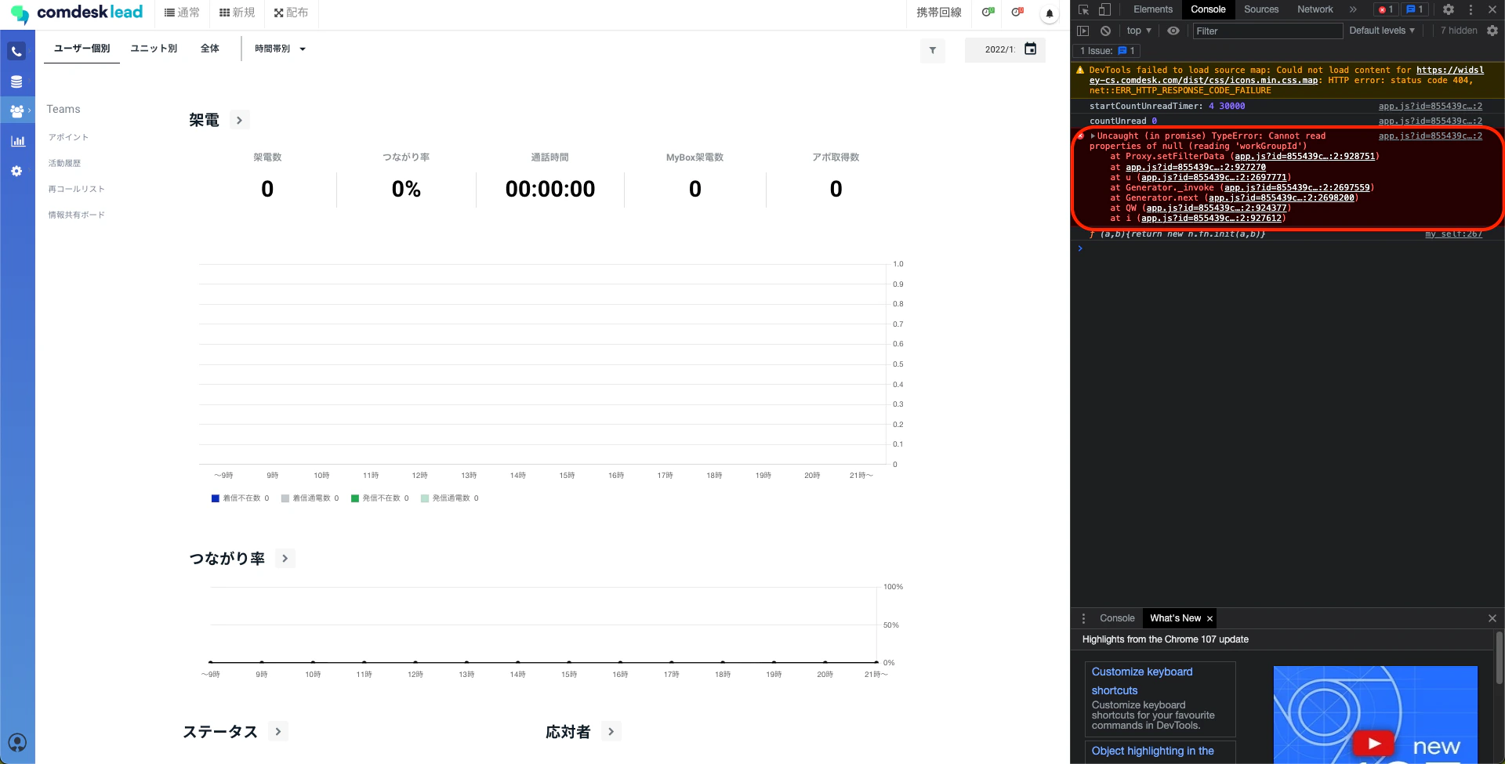The width and height of the screenshot is (1505, 764).
Task: Click the 2022 date input field
Action: point(999,49)
